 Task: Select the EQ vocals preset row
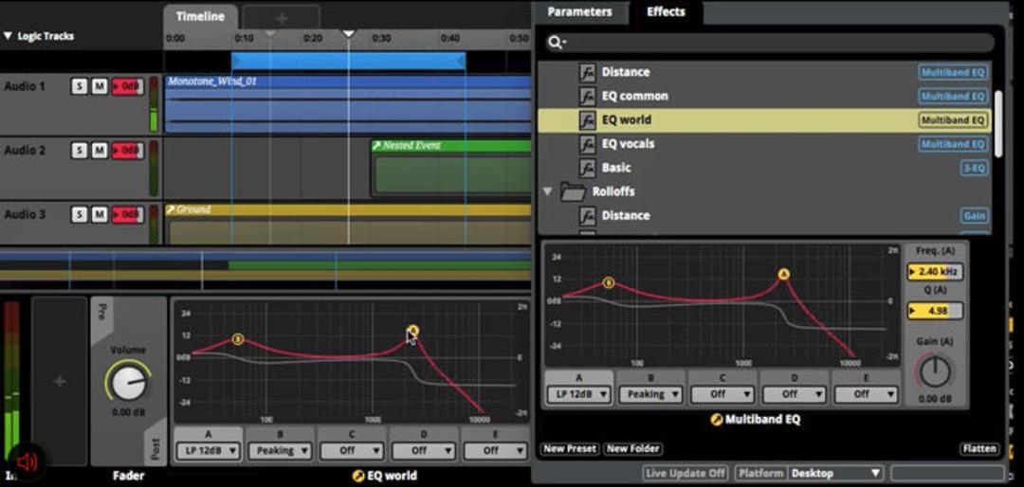pos(764,144)
